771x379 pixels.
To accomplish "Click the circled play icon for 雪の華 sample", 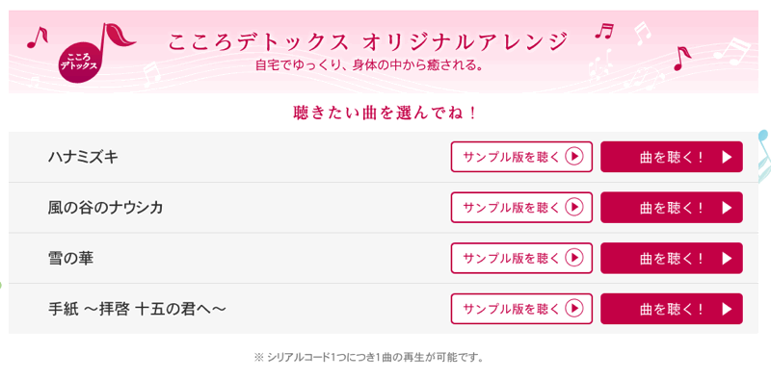I will 573,258.
